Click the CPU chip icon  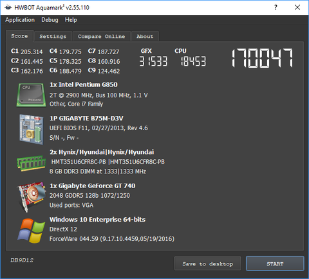pos(32,95)
